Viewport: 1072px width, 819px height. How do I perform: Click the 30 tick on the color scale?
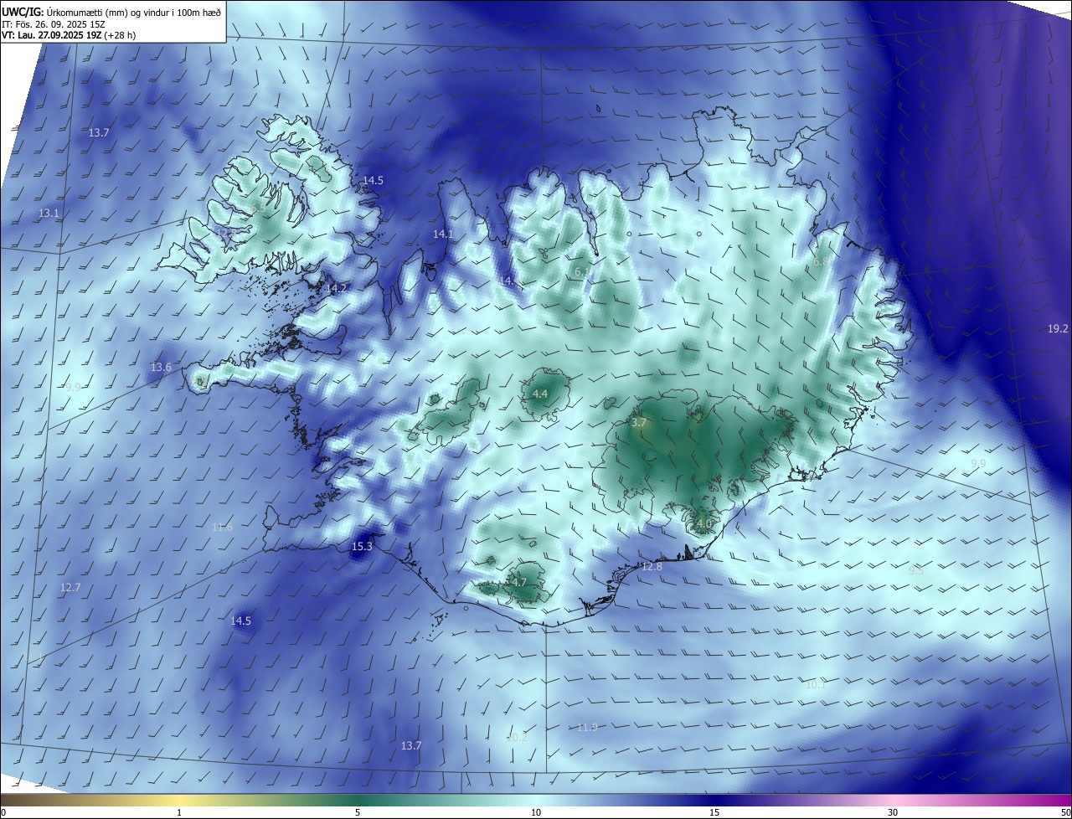pyautogui.click(x=893, y=813)
